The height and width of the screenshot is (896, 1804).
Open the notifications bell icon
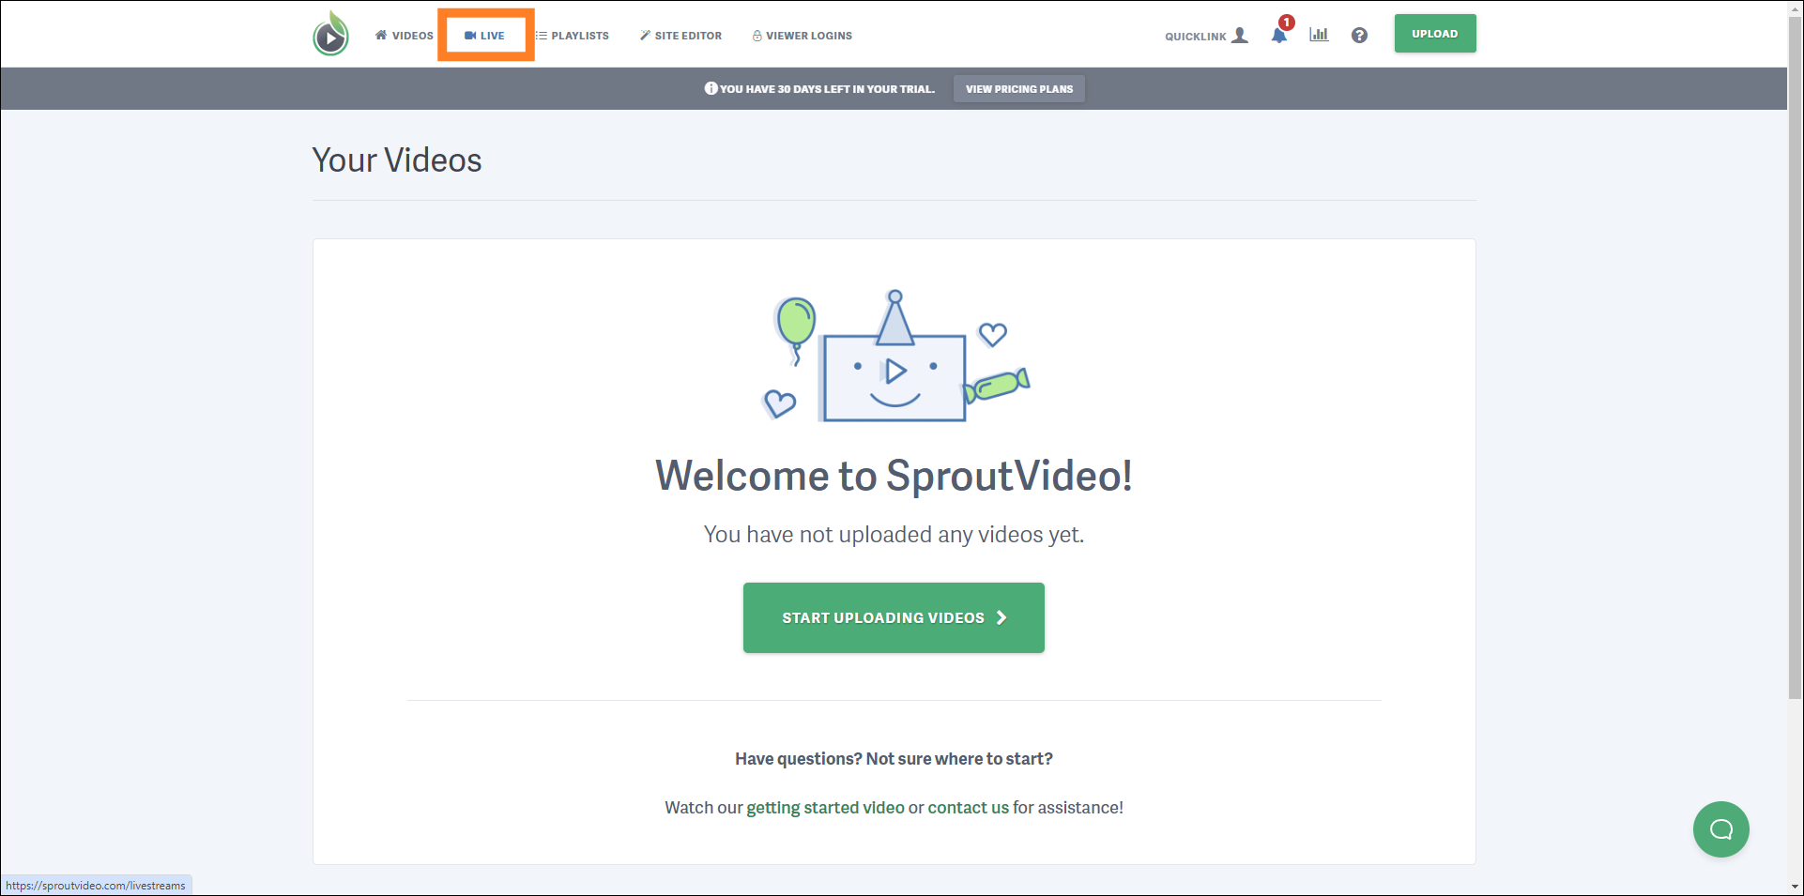1279,35
